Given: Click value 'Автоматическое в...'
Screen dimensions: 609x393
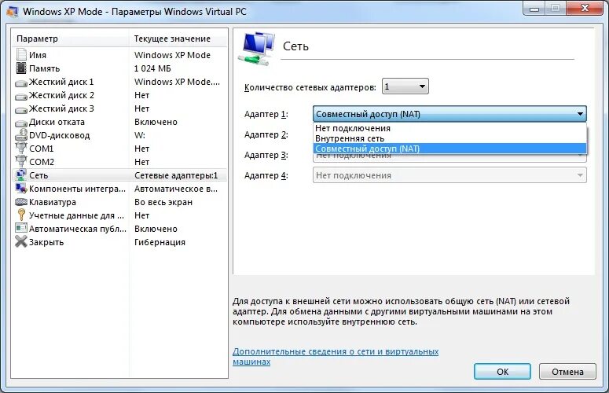Looking at the screenshot, I should tap(176, 189).
